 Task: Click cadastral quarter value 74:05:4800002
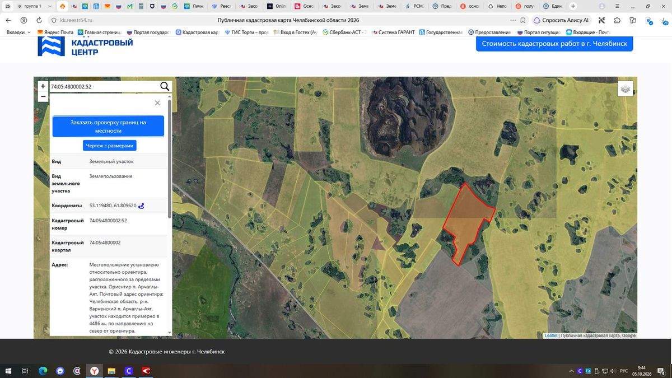coord(105,242)
